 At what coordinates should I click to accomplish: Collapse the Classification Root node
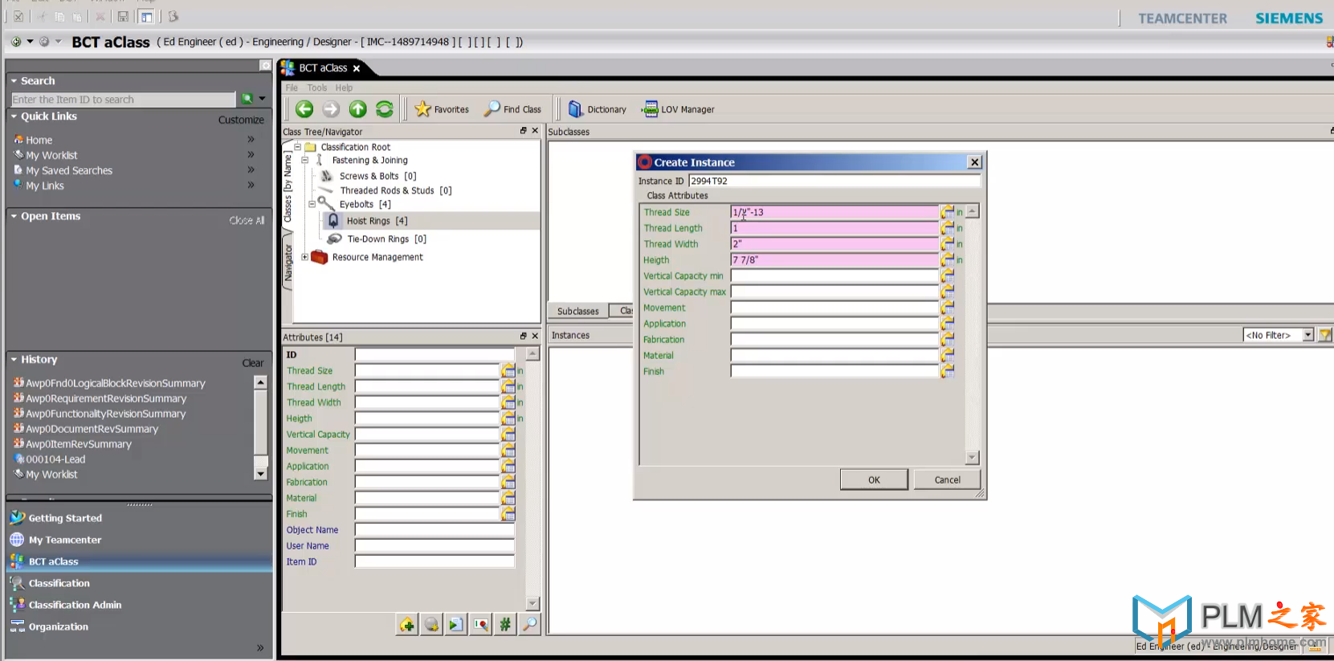[297, 147]
